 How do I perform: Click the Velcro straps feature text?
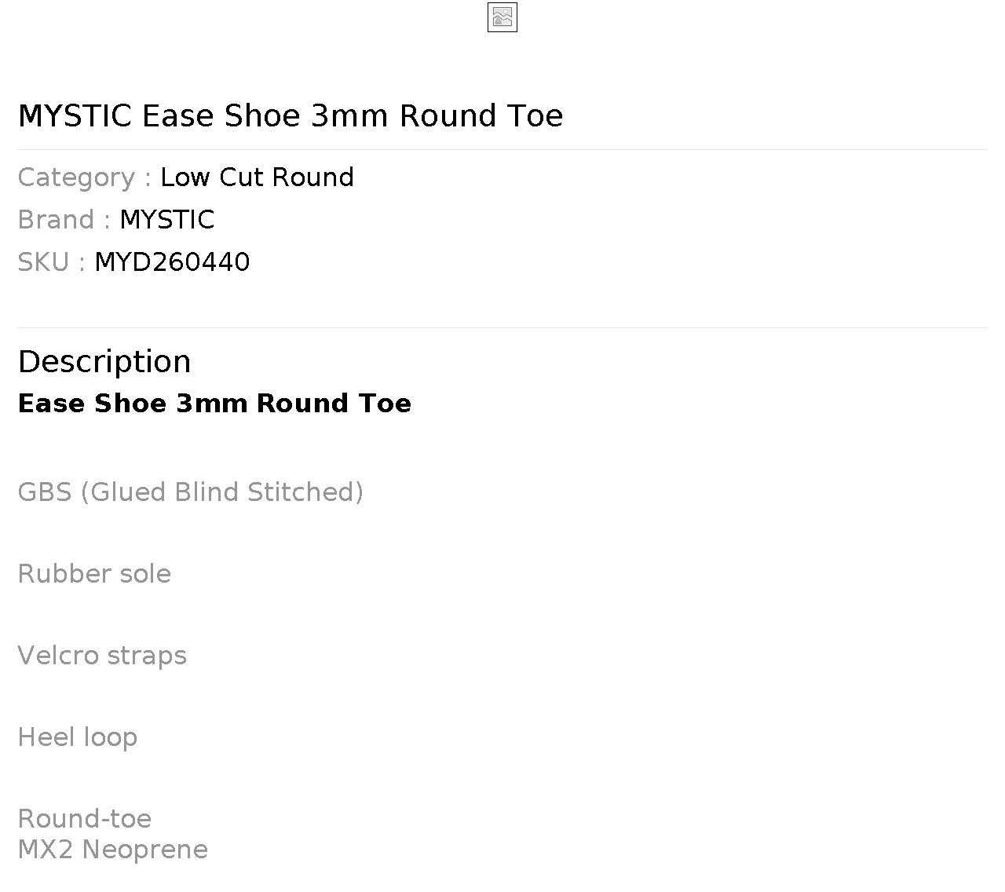coord(102,656)
